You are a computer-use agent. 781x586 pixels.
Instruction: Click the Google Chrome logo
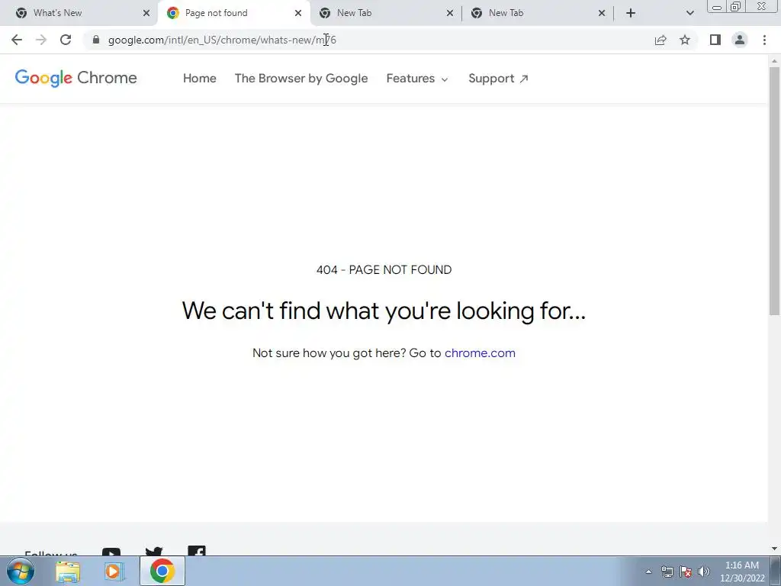(76, 78)
